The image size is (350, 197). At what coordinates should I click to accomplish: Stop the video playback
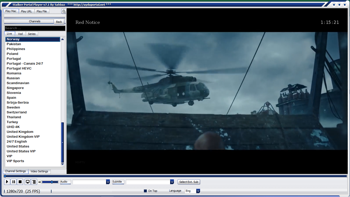point(20,182)
